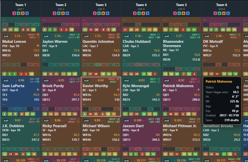Click the avail badge on Michael Wilson's card

click(86, 121)
